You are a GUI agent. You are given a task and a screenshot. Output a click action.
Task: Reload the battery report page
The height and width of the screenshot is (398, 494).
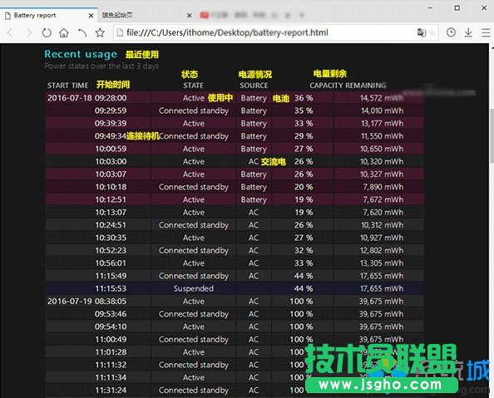[x=47, y=32]
